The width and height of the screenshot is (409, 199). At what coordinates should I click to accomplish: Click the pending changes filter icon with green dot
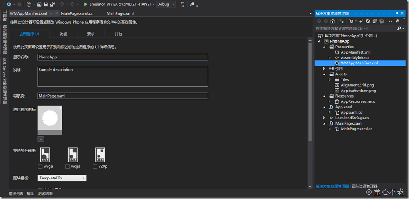click(x=342, y=21)
